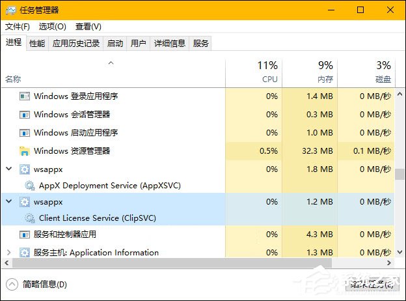406x301 pixels.
Task: Sort processes by the CPU column header
Action: (268, 72)
